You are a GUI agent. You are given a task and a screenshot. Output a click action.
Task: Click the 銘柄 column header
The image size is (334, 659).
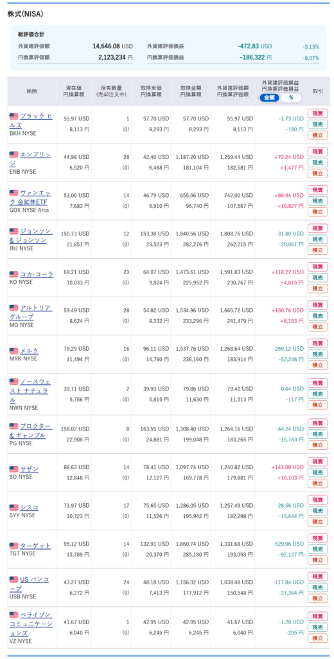32,91
